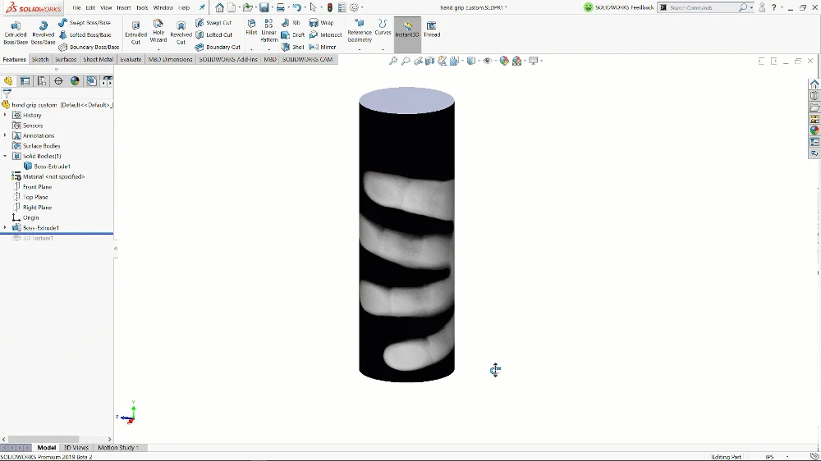Click the SOLIDWORKS Feedback button
This screenshot has height=461, width=821.
pos(620,7)
